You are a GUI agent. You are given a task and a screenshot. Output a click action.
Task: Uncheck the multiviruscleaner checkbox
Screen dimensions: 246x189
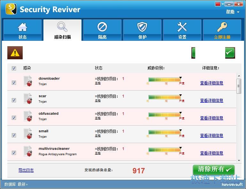click(14, 153)
